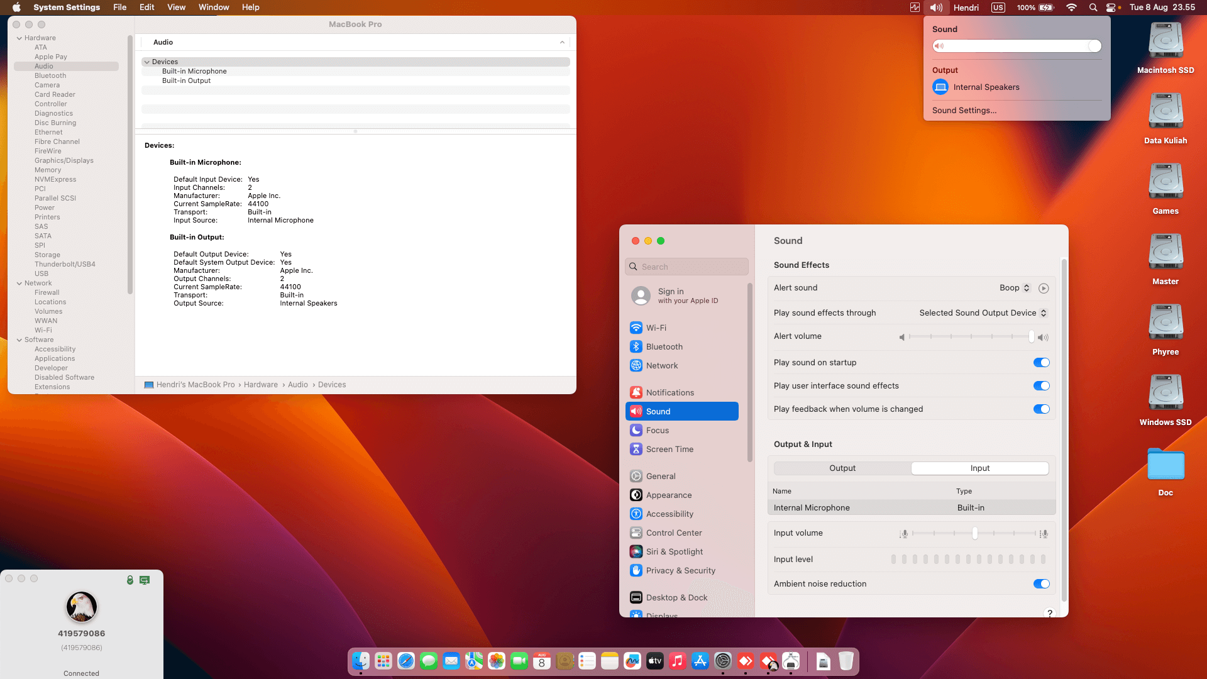Viewport: 1207px width, 679px height.
Task: Launch Safari from the Dock
Action: coord(406,661)
